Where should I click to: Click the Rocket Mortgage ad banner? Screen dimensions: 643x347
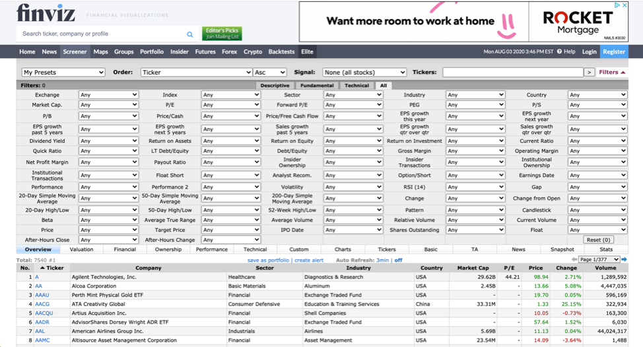[463, 22]
